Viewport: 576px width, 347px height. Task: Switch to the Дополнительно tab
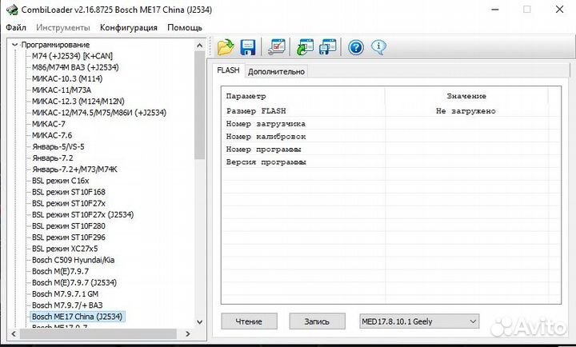[276, 71]
